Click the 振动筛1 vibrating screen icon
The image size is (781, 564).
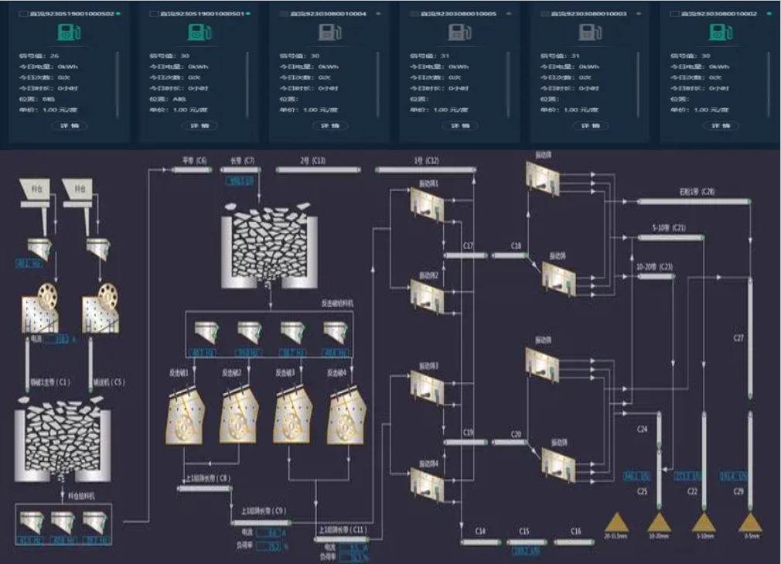point(427,204)
